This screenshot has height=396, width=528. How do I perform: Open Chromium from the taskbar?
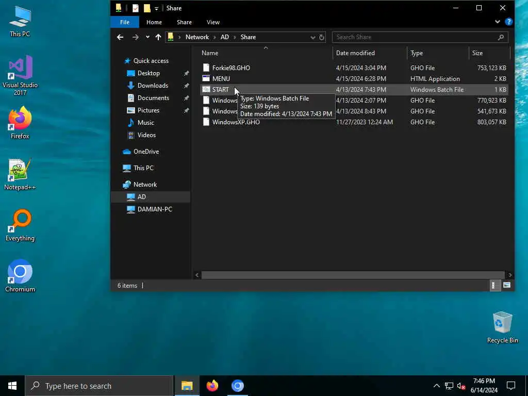[237, 386]
